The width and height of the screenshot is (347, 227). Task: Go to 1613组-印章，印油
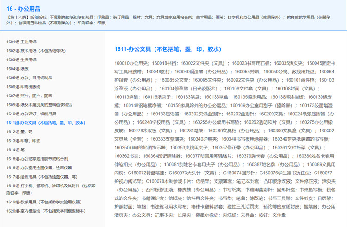click(23, 141)
